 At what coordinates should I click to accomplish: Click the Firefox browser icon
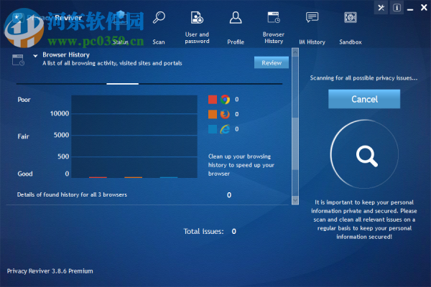click(x=225, y=114)
